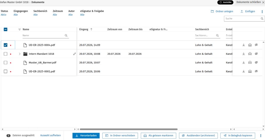Check the checkbox for Muster_UB_Barmer.pdf
The width and height of the screenshot is (265, 140).
coord(6,63)
